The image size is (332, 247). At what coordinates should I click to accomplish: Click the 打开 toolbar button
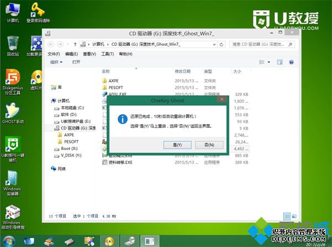coord(76,62)
